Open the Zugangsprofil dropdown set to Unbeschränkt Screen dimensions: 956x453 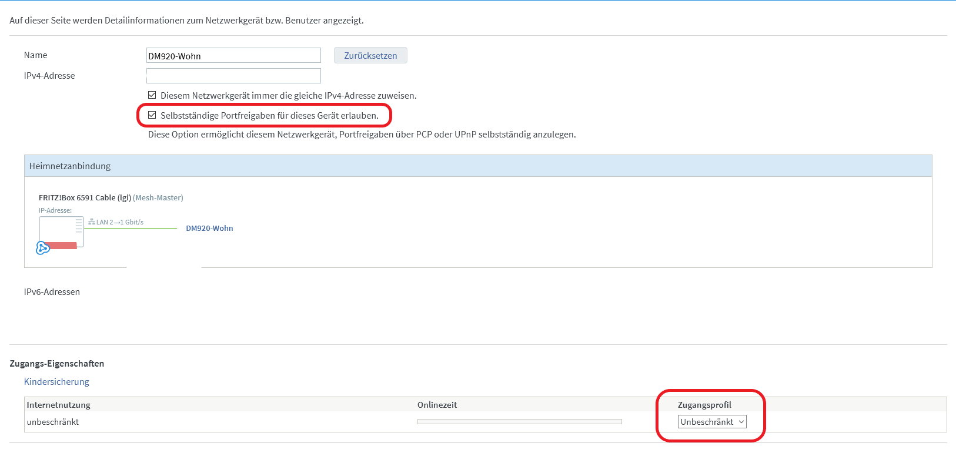[711, 422]
